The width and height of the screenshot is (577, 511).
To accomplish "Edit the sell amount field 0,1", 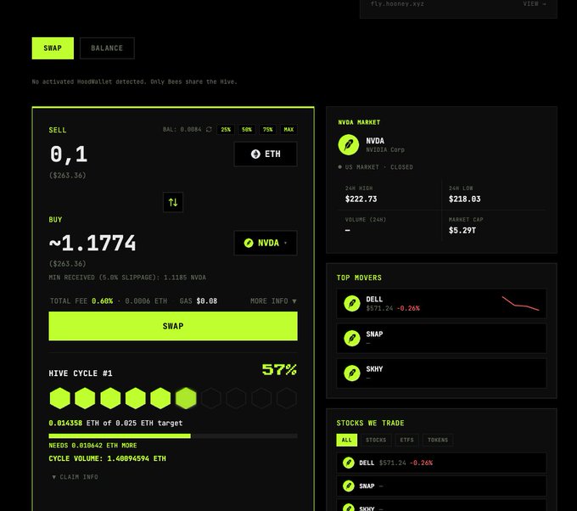I will (x=69, y=154).
